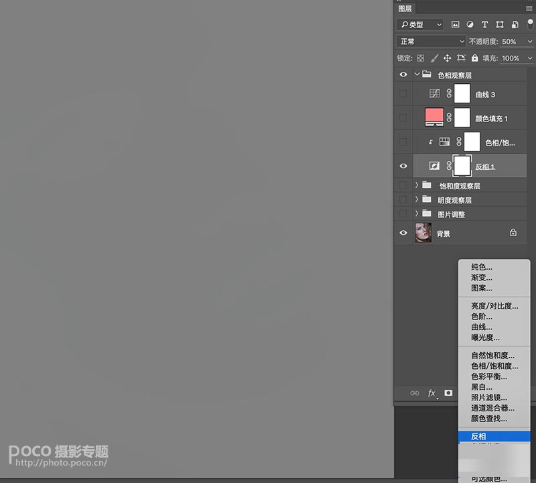Click the lock position icon
The height and width of the screenshot is (483, 536).
[448, 58]
